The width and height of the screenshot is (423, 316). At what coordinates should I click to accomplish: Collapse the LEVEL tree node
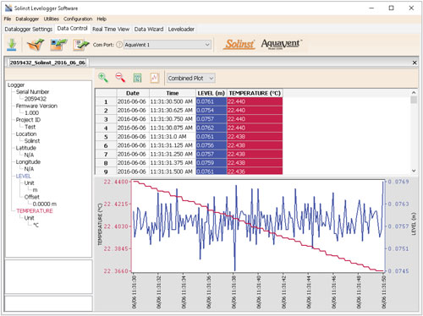[23, 176]
